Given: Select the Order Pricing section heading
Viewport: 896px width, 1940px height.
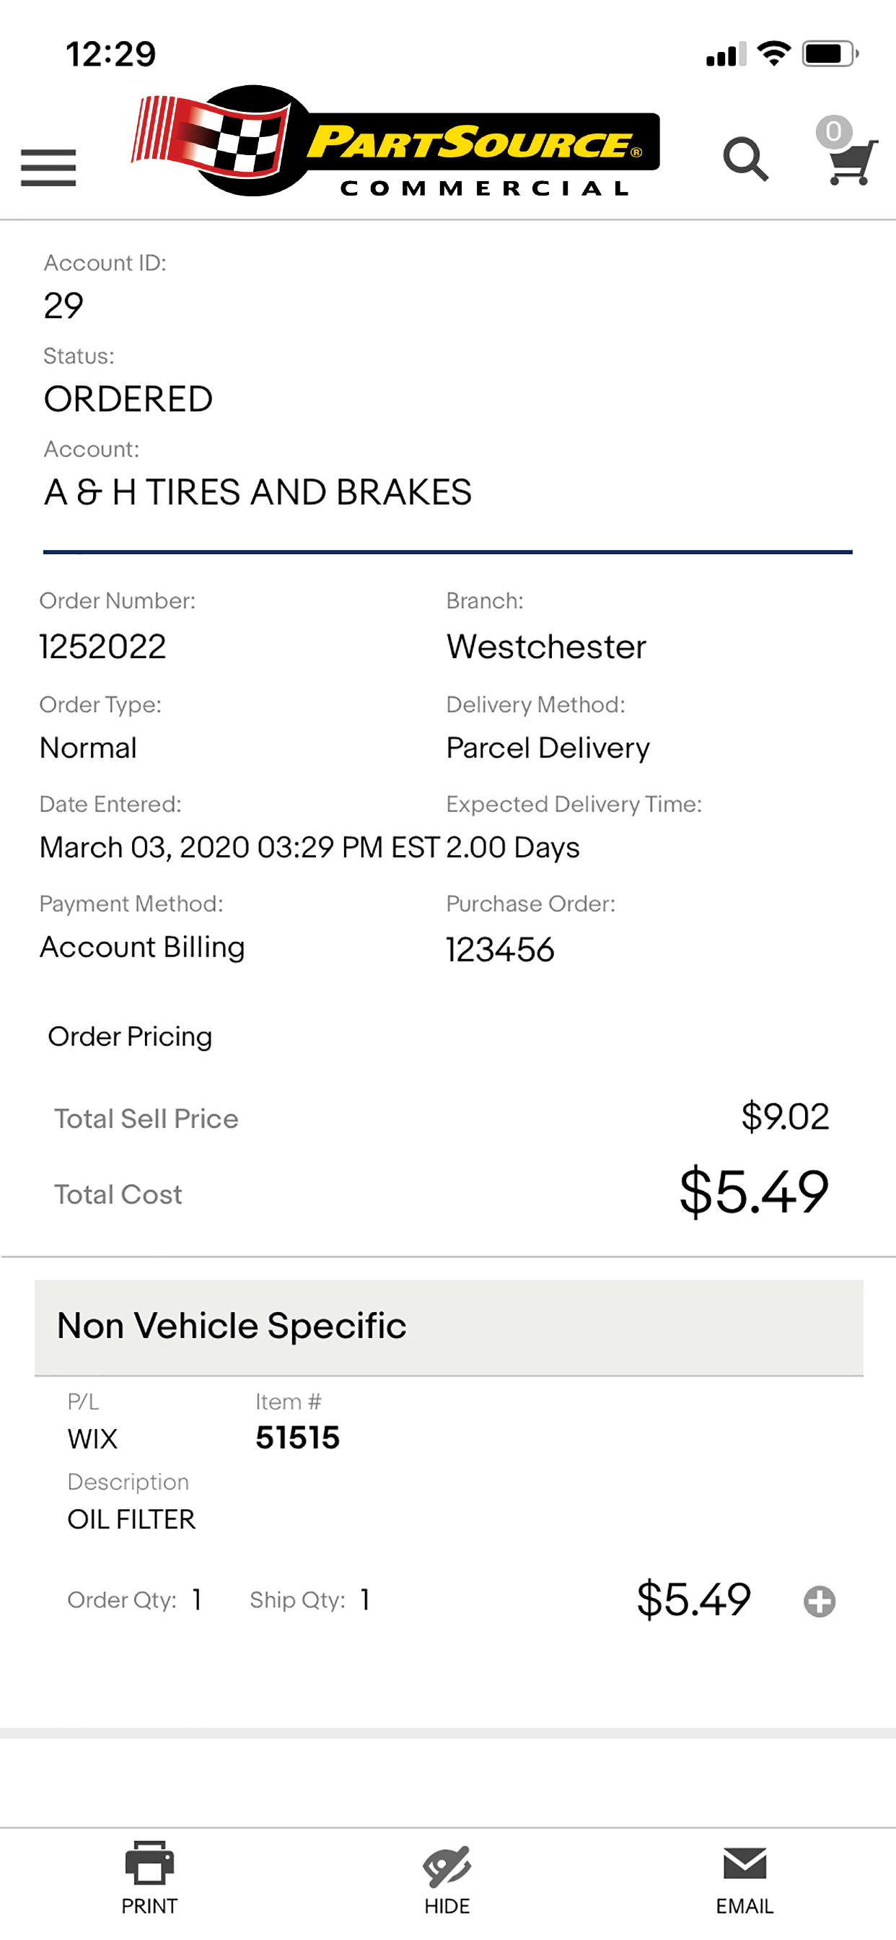Looking at the screenshot, I should pyautogui.click(x=131, y=1036).
